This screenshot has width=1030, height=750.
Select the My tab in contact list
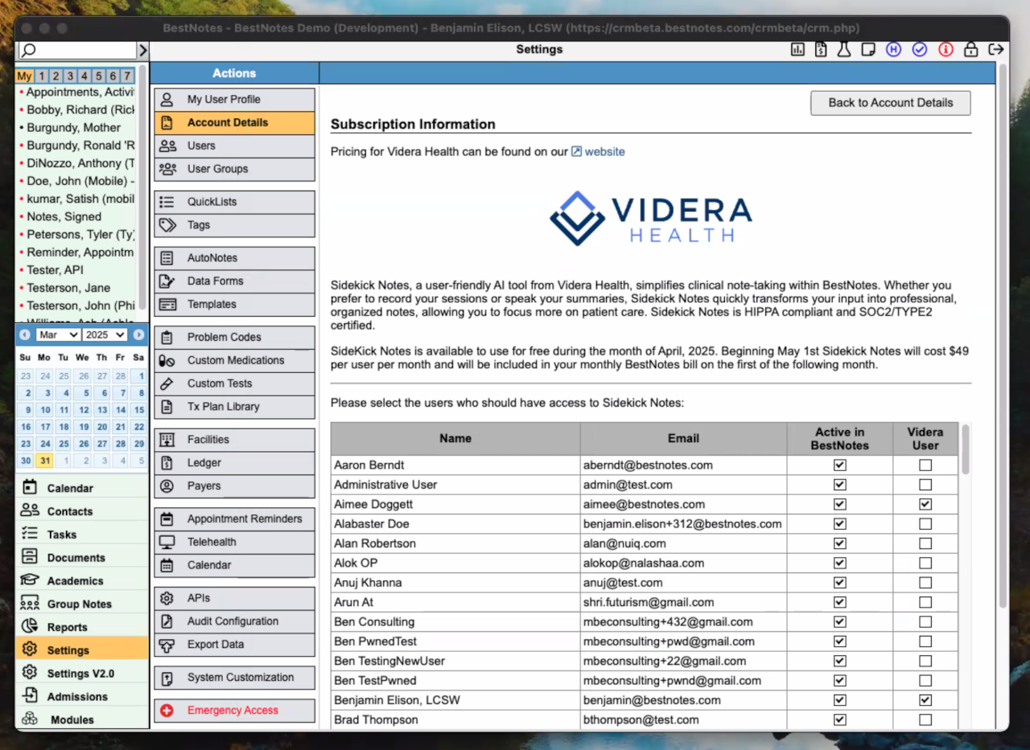click(24, 76)
